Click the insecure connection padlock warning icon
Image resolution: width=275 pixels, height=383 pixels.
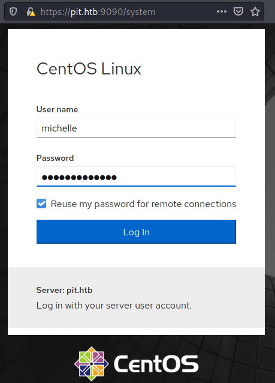point(31,11)
